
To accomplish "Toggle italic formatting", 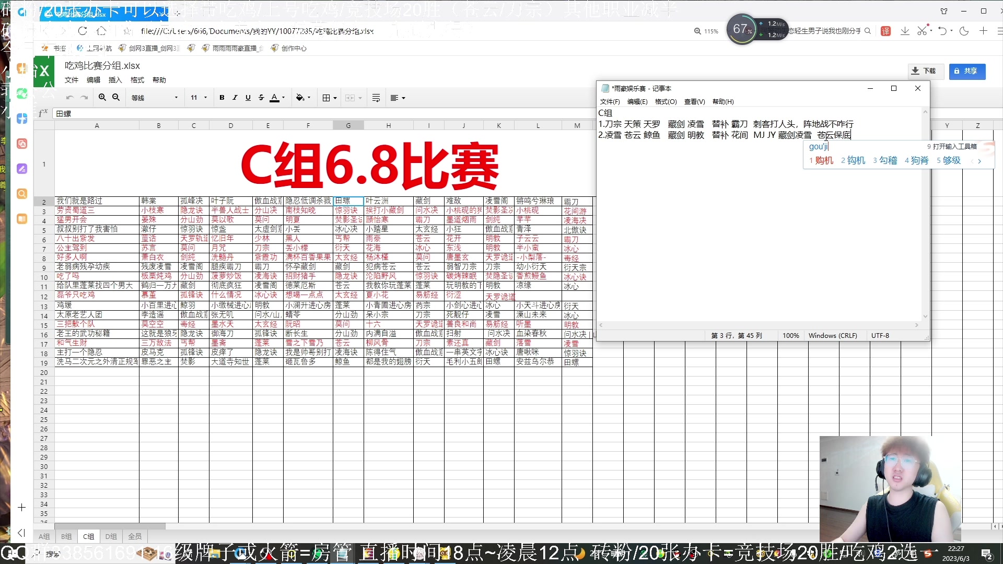I will pos(235,98).
